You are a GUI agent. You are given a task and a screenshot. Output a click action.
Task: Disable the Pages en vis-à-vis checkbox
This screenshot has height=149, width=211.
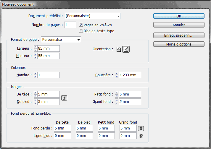tap(81, 25)
